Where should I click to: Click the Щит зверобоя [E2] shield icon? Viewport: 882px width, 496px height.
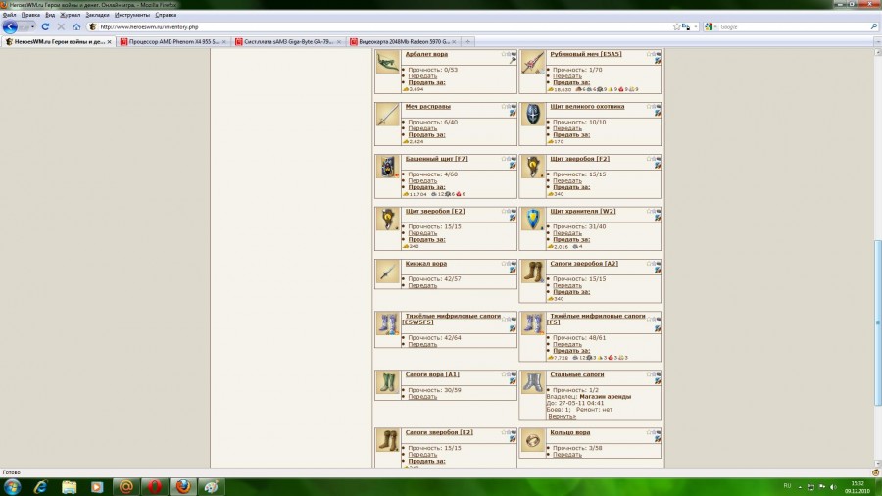pyautogui.click(x=387, y=220)
